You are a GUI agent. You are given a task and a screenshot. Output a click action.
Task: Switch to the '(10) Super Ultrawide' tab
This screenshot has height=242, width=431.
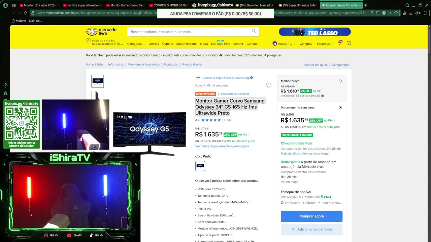tap(298, 5)
